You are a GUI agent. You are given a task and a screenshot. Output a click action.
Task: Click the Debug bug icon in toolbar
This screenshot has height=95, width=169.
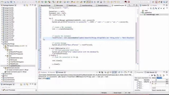[x=42, y=2]
